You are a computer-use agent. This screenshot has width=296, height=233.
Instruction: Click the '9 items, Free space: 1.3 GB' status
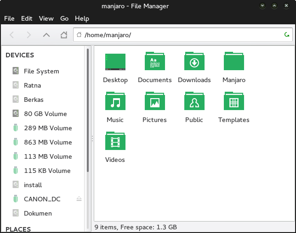click(136, 227)
